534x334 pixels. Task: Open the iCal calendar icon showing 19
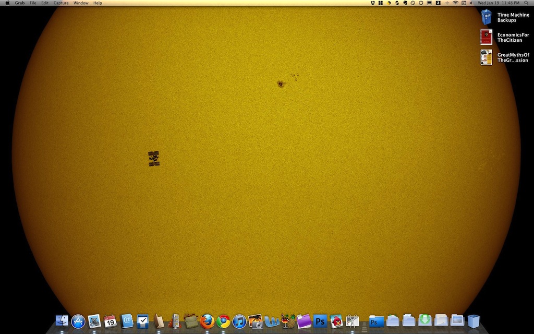pyautogui.click(x=111, y=321)
